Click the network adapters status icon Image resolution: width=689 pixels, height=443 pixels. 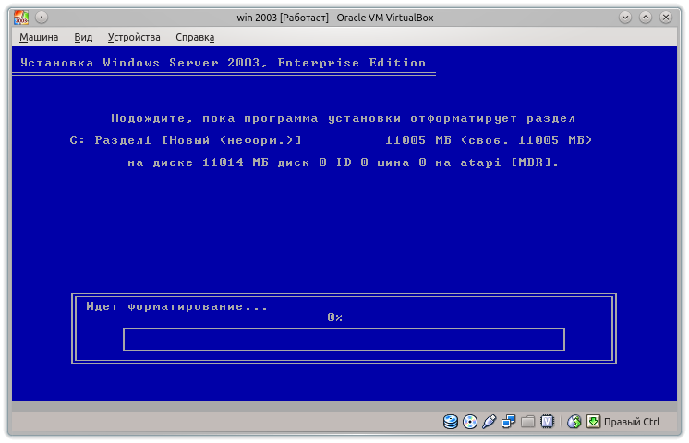tap(508, 422)
